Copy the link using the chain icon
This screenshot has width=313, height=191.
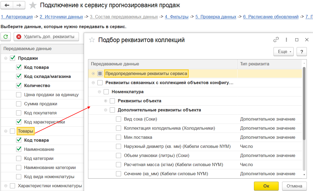276,40
